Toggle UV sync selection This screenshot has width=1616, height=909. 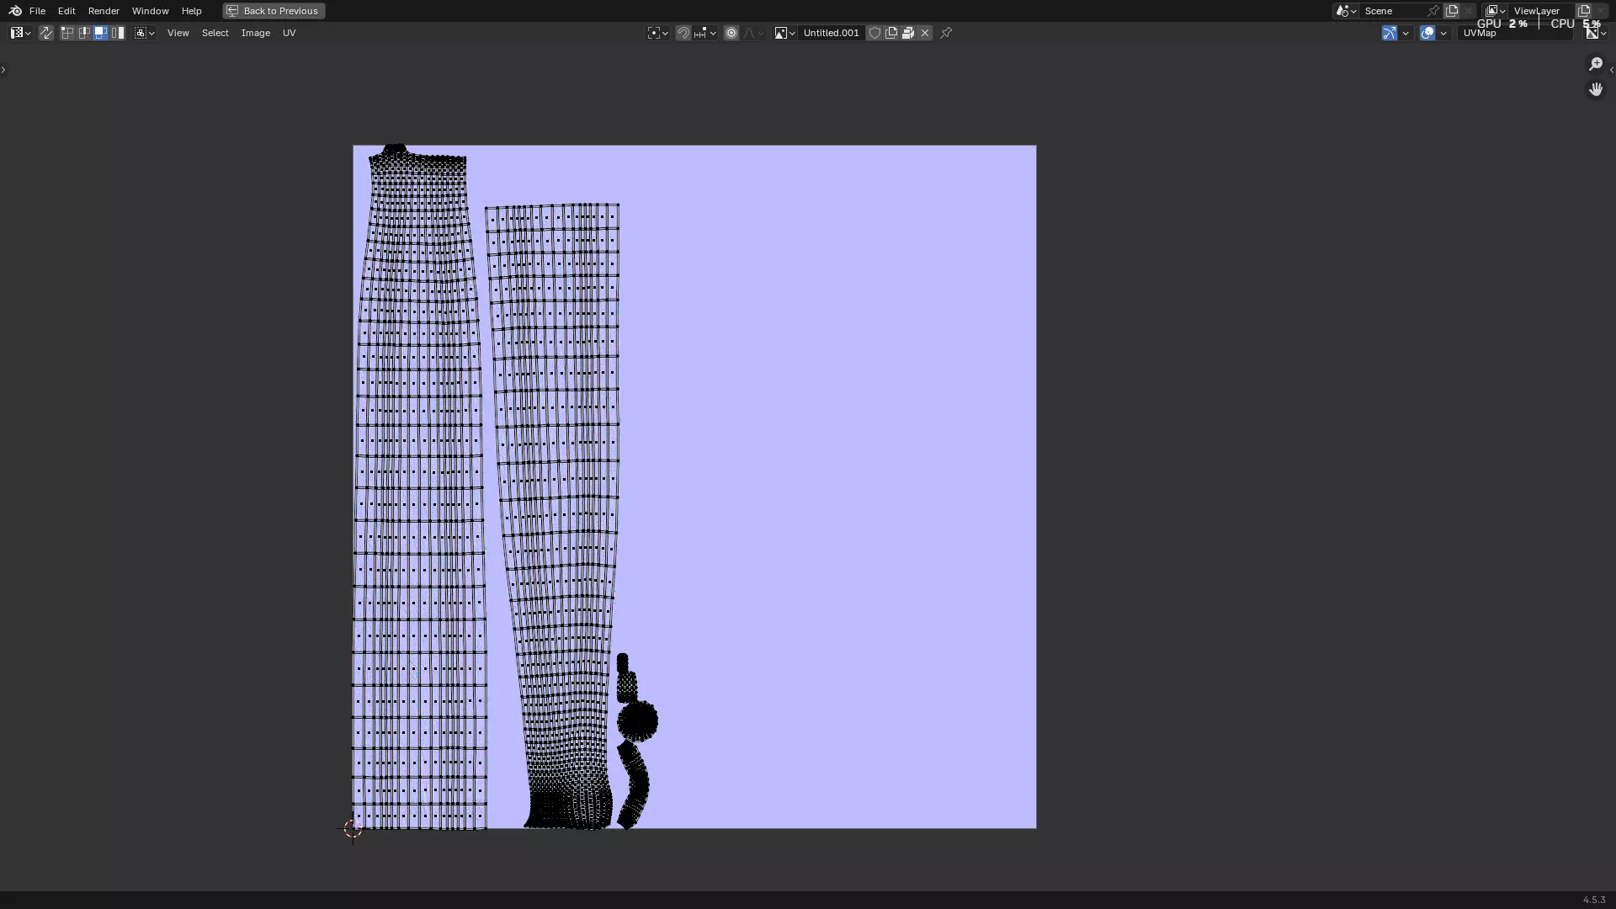tap(45, 33)
